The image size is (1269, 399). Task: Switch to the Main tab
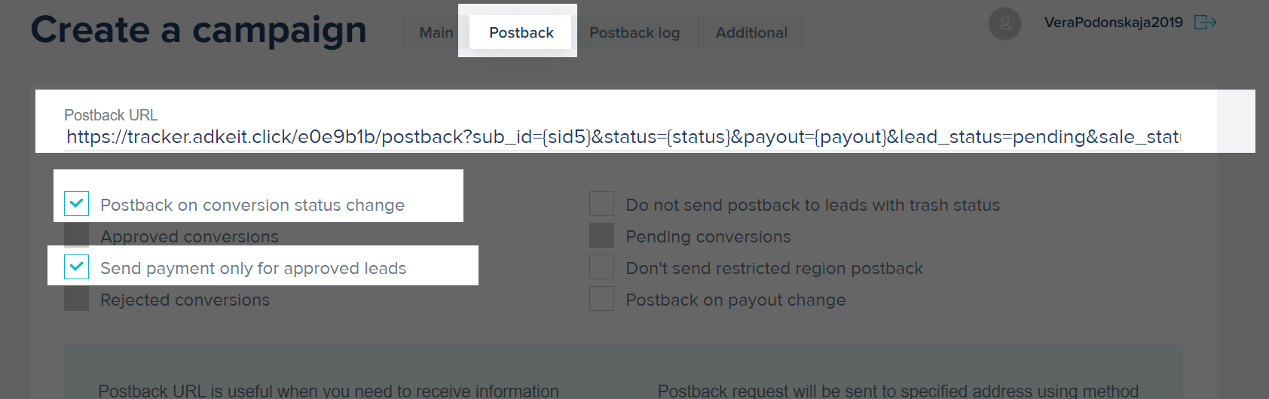(436, 32)
